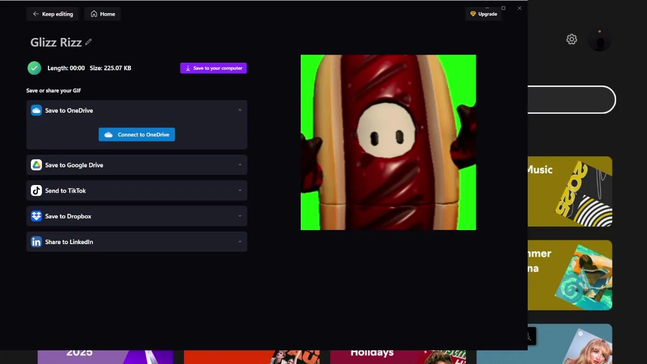Click the Save or share your GIF heading
Viewport: 647px width, 364px height.
(x=54, y=91)
